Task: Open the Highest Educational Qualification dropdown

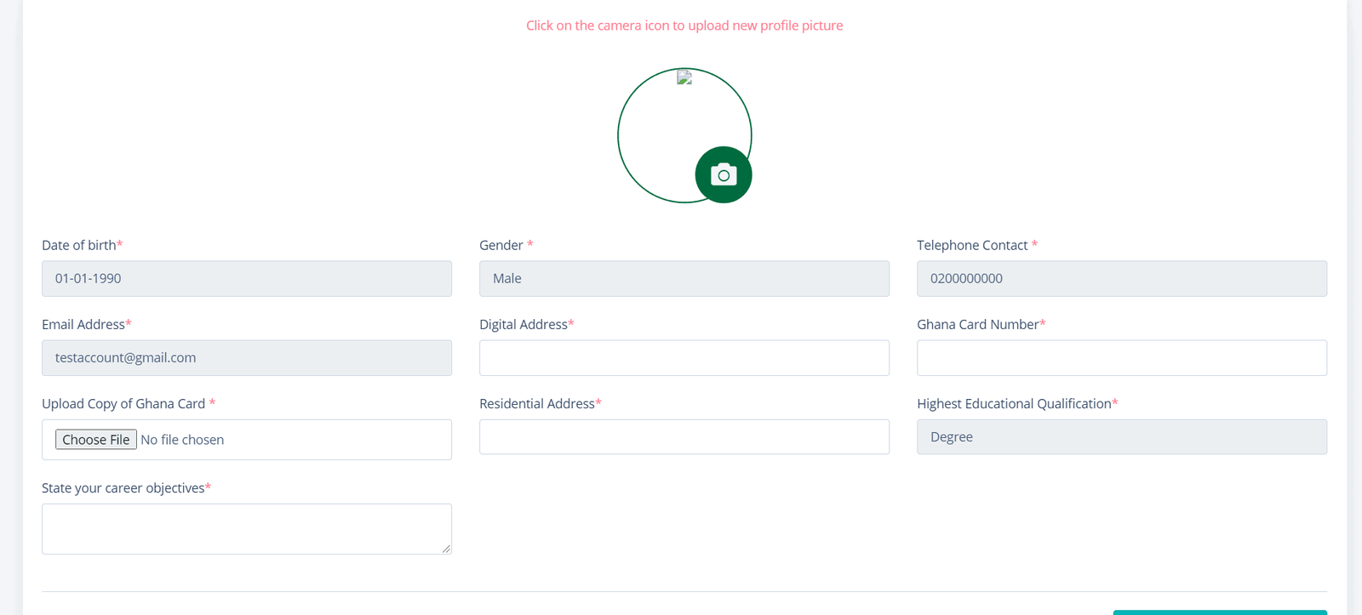Action: [1121, 437]
